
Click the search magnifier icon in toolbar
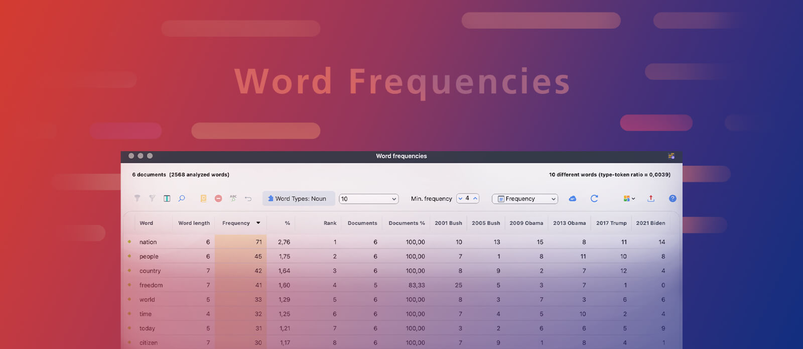click(182, 198)
